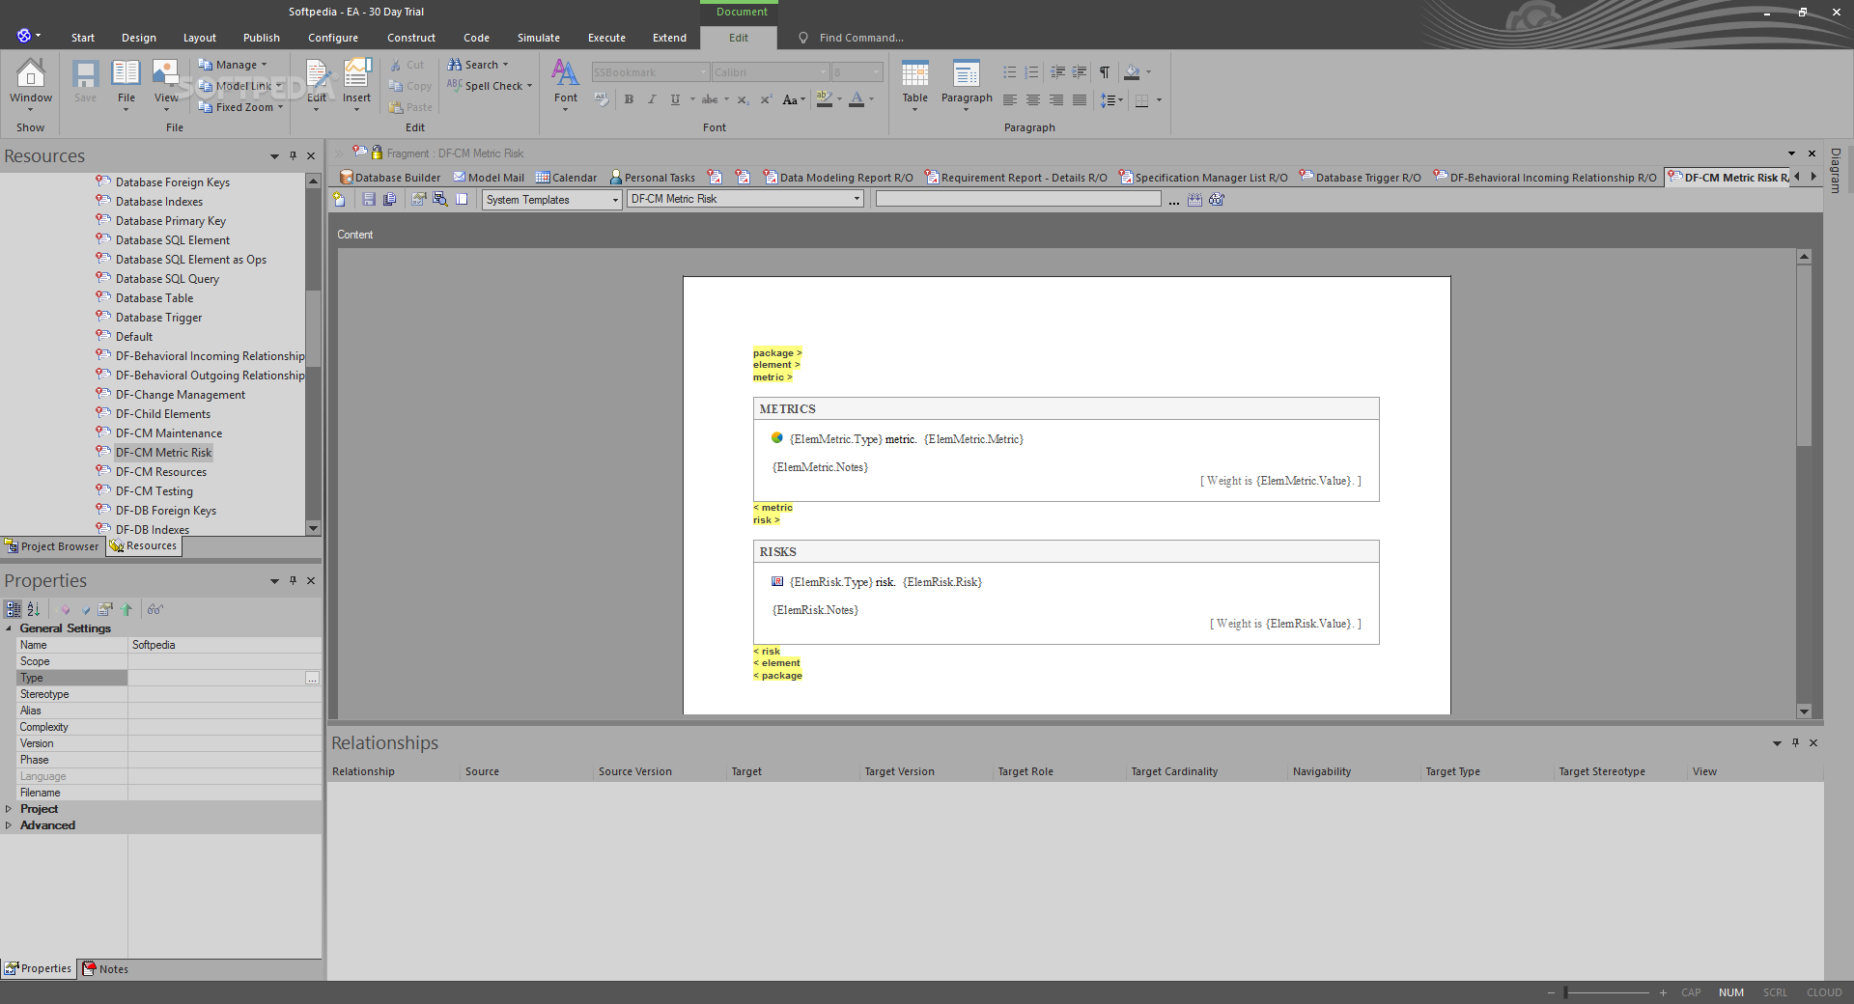Justify the paragraph

(1080, 99)
